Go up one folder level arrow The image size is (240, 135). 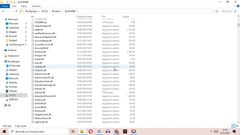16,11
